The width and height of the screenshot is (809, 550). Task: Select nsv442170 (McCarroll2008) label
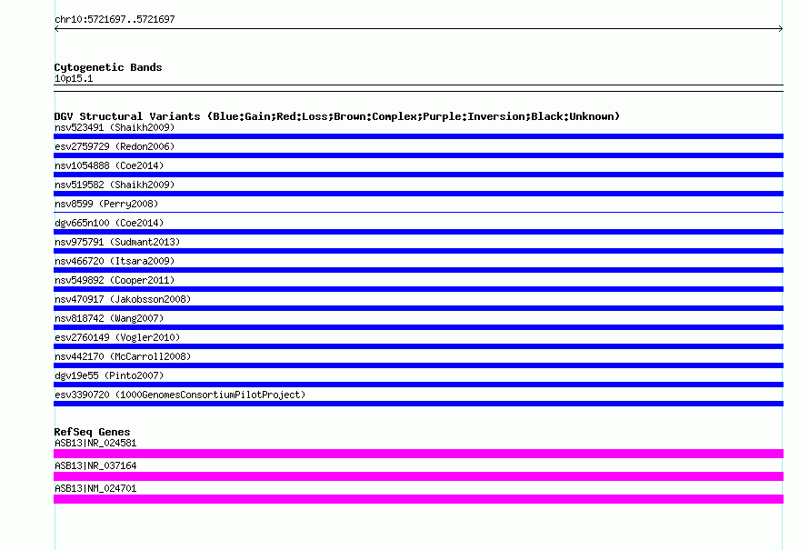click(x=123, y=356)
